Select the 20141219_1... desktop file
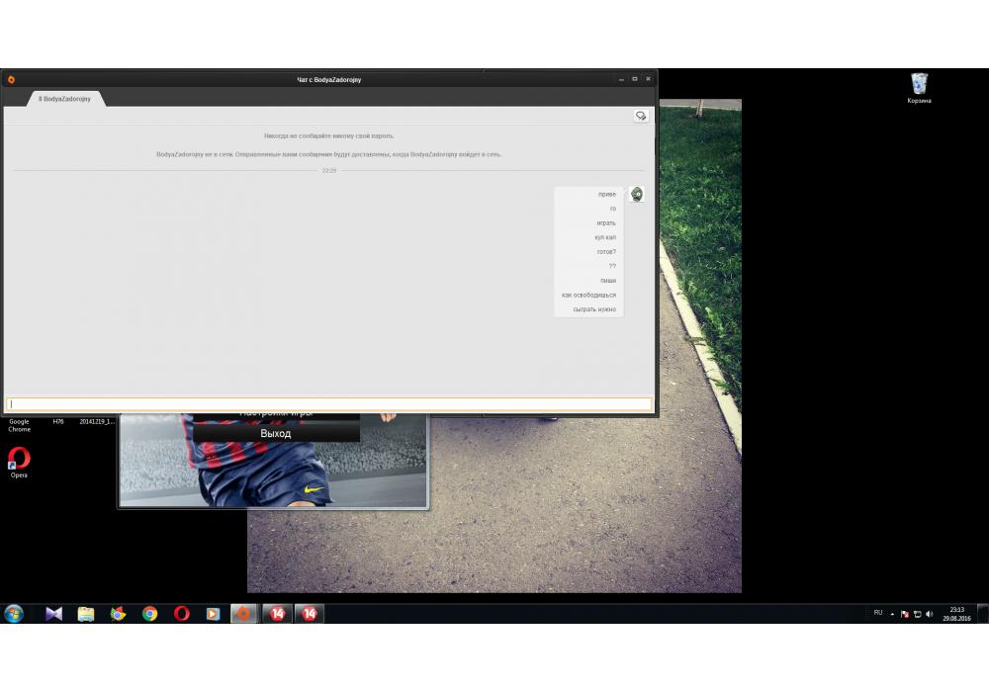989x692 pixels. [x=97, y=422]
